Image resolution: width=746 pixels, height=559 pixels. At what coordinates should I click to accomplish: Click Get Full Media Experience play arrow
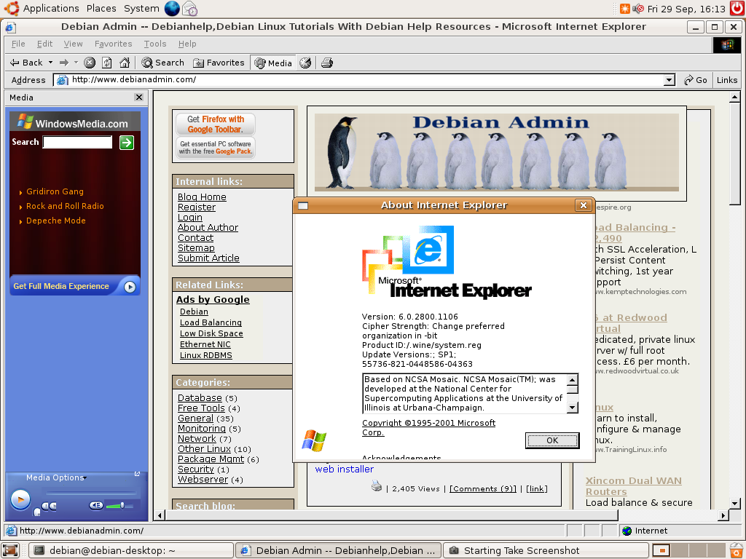point(130,287)
